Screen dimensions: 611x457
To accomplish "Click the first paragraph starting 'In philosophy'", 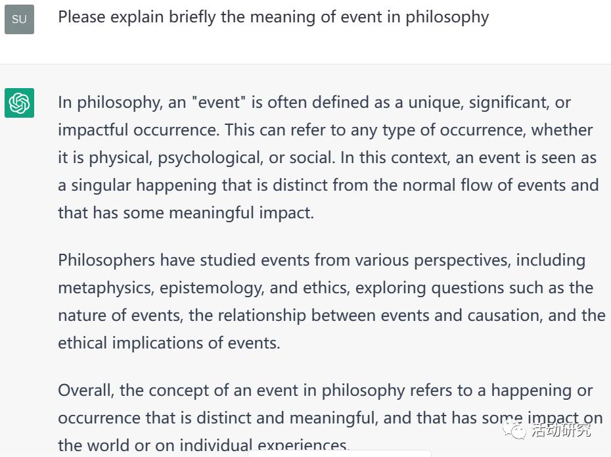I will coord(328,158).
